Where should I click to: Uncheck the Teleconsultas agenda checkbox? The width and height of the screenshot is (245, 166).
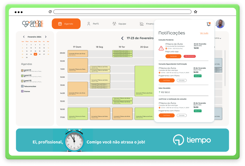coord(22,86)
